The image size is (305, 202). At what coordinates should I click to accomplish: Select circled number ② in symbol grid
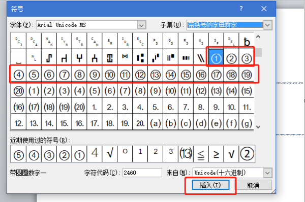[231, 57]
